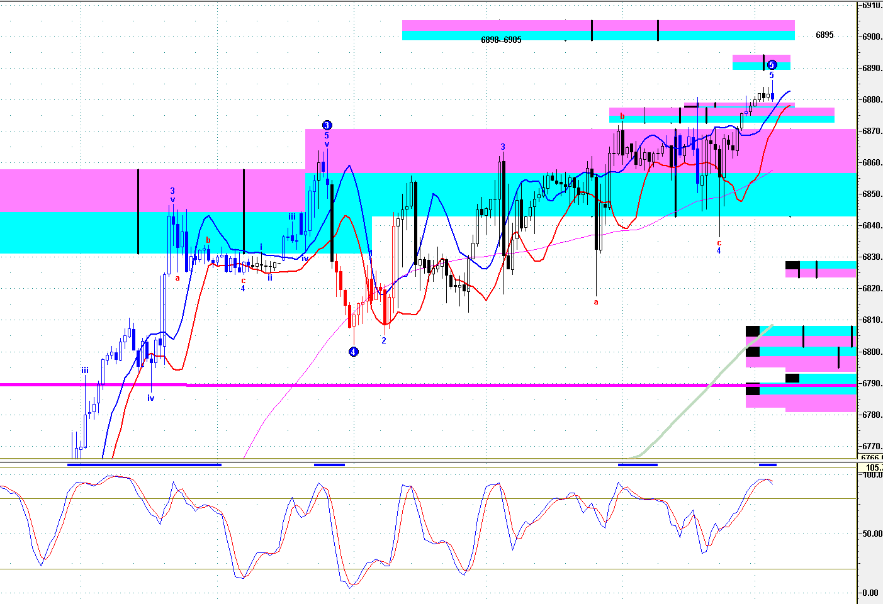
Task: Select the blue '2' wave label near 6805
Action: point(384,340)
